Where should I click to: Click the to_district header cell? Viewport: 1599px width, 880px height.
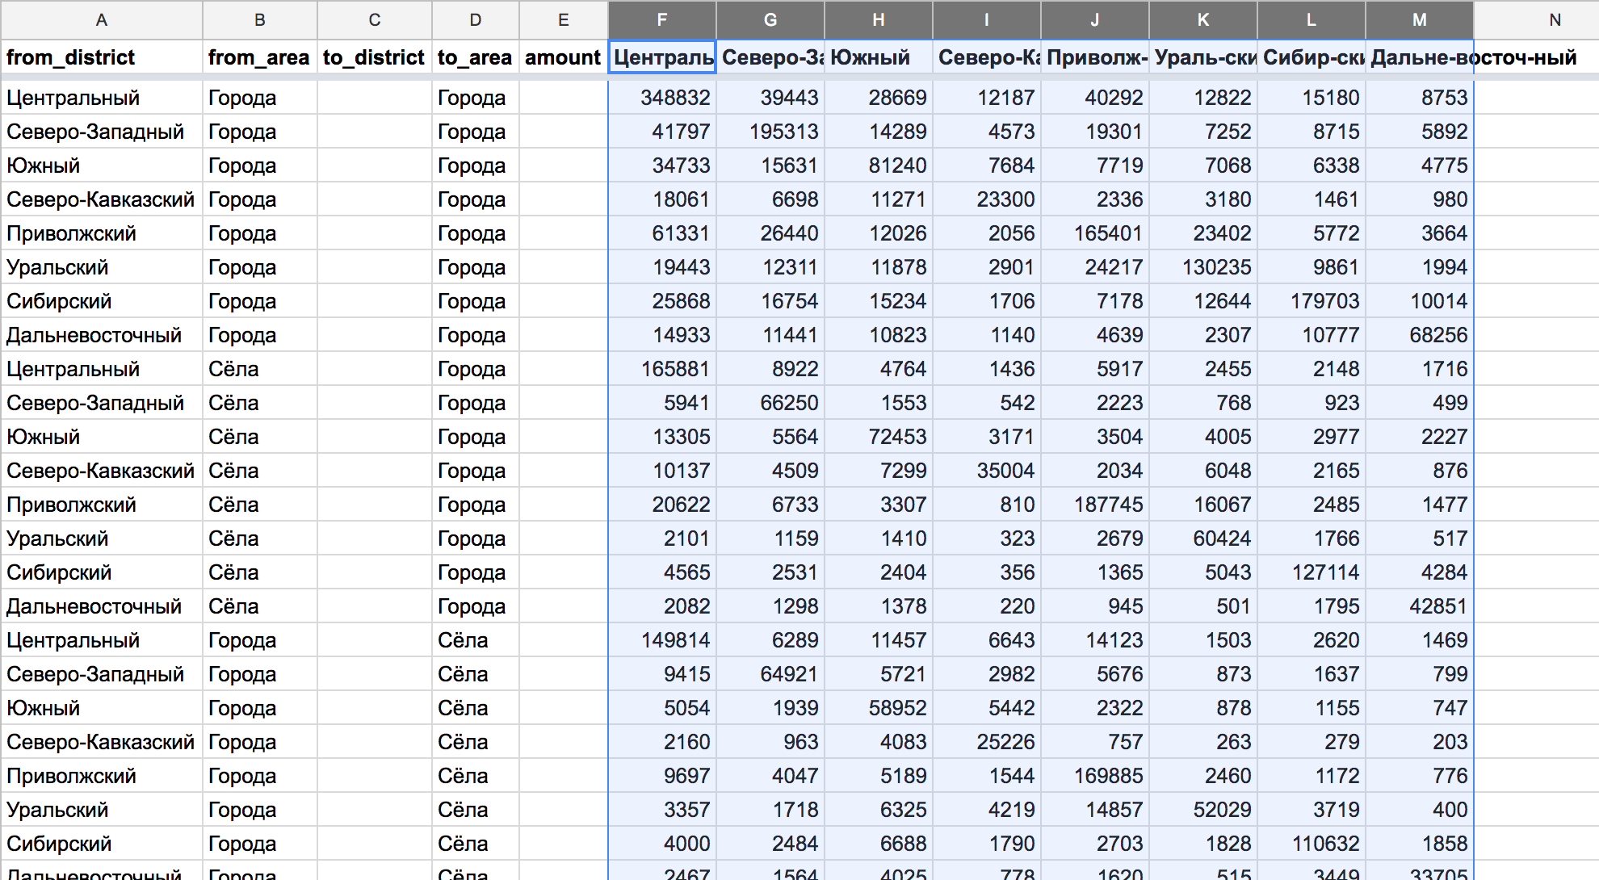(x=374, y=57)
